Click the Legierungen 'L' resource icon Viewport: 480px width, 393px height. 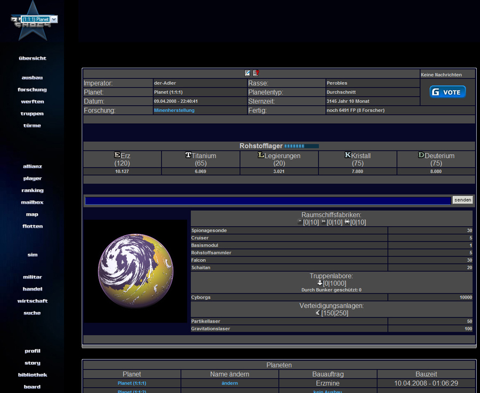[261, 155]
